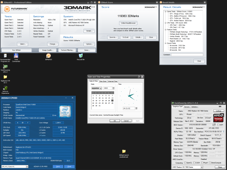Select the Graphics Card tab in GPU-Z
The height and width of the screenshot is (170, 227).
tap(178, 107)
